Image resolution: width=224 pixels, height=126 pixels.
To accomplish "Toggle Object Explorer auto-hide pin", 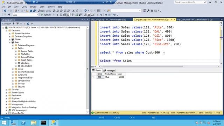I will coord(85,20).
